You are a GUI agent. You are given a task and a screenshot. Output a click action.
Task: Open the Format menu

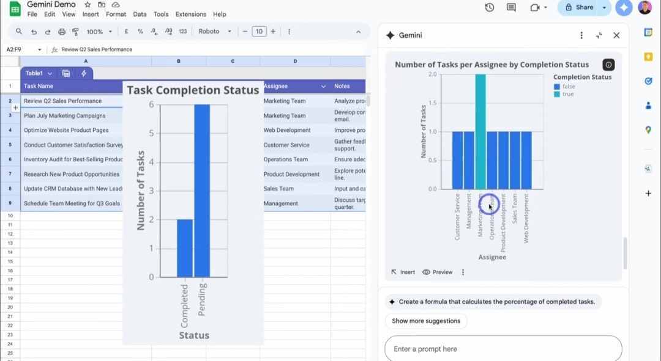click(116, 14)
